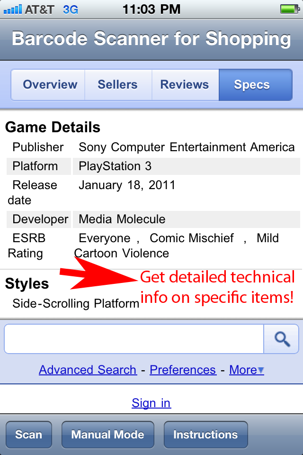Switch to the Overview tab

[50, 85]
